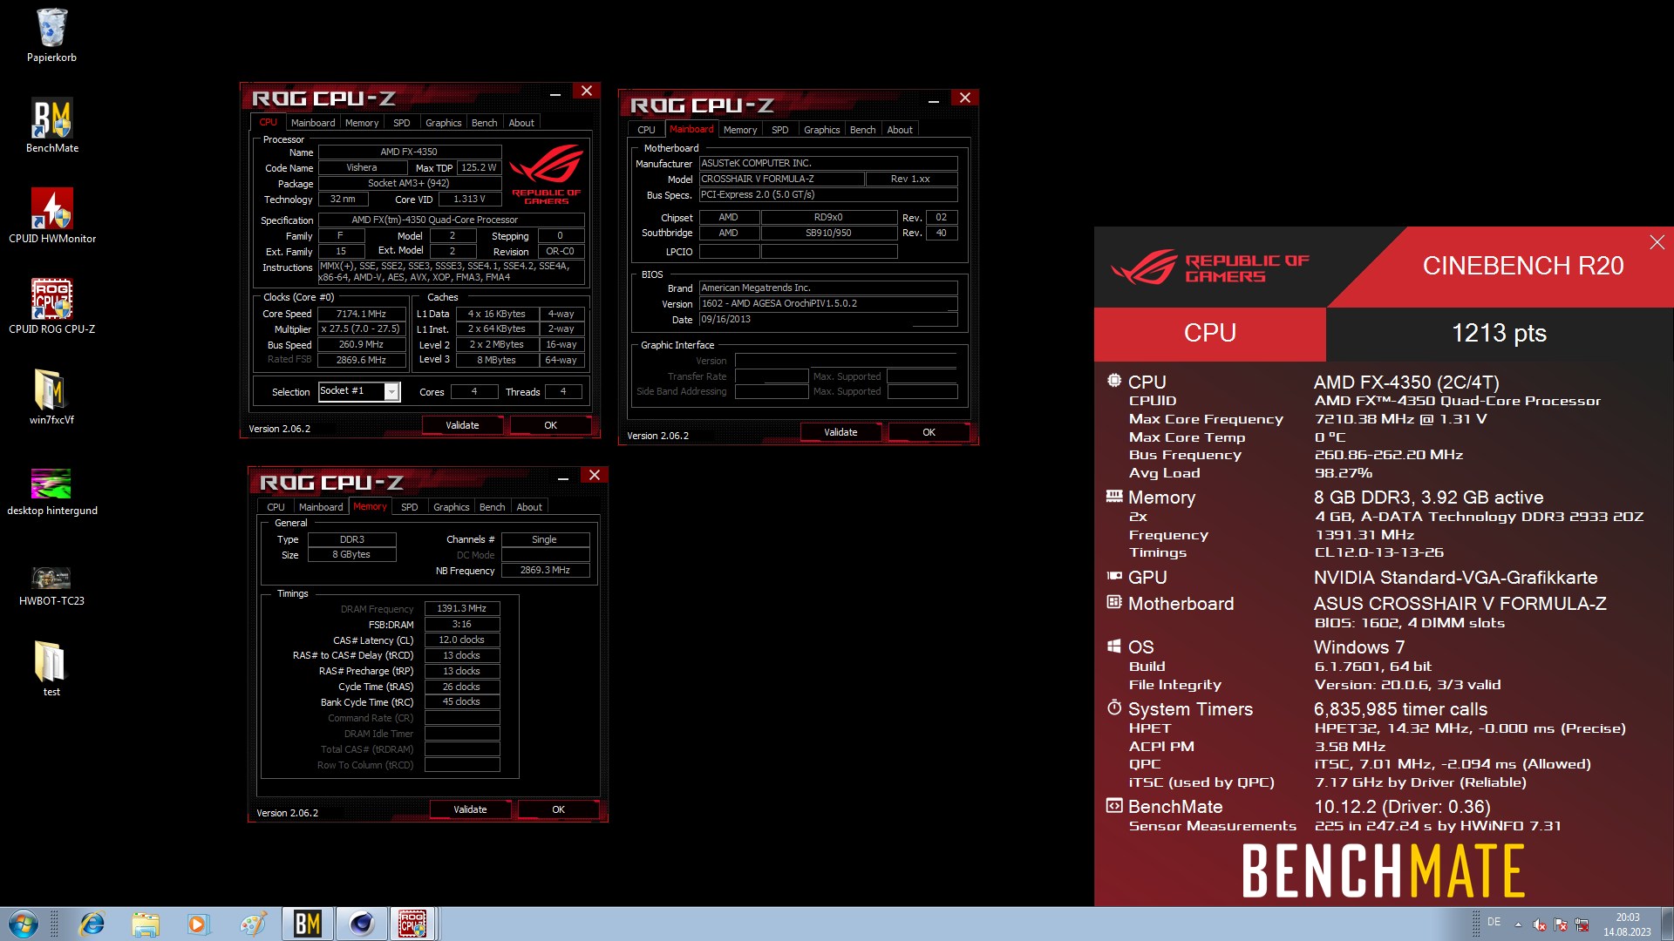This screenshot has height=941, width=1674.
Task: Switch to Mainboard tab in CPU window
Action: (313, 123)
